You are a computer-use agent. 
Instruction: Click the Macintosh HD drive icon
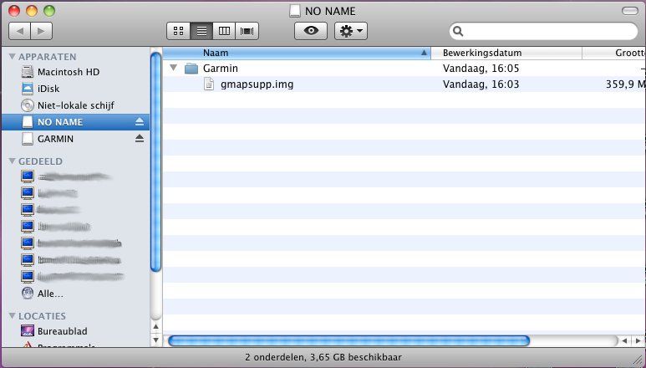coord(28,72)
